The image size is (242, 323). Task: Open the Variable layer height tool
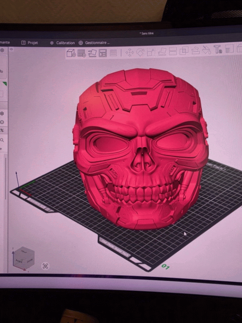click(113, 53)
